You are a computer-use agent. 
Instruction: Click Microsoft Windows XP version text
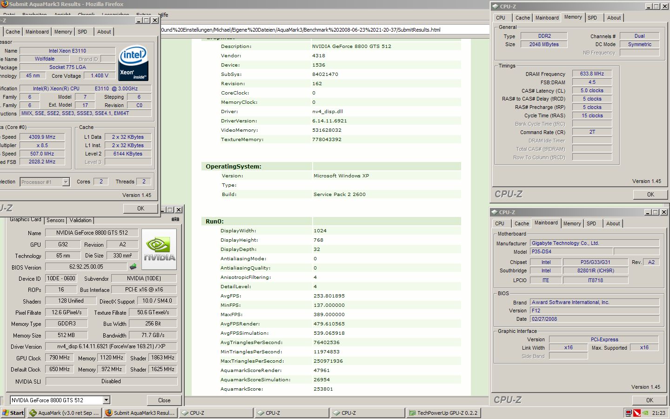341,176
